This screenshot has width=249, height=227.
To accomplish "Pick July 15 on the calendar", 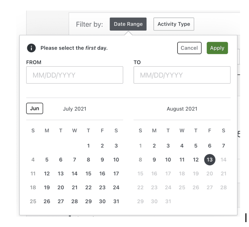I will click(88, 174).
